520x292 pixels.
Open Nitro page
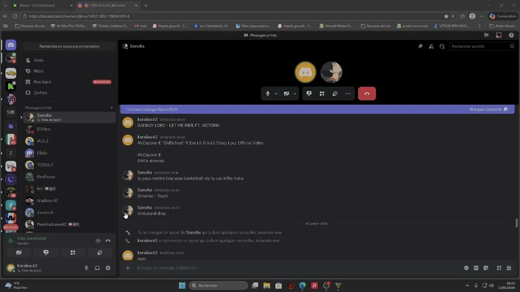[x=69, y=71]
